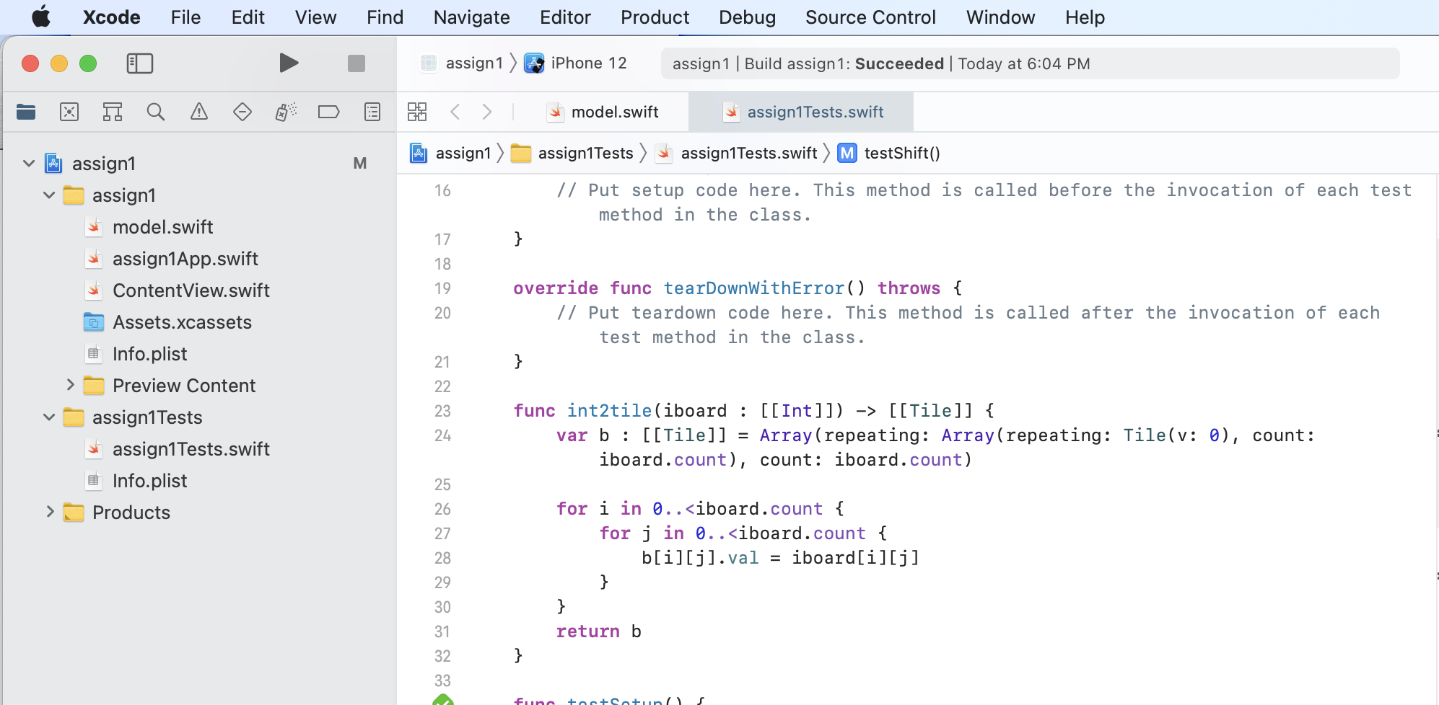Click line number 26 in gutter
Image resolution: width=1439 pixels, height=705 pixels.
point(442,509)
